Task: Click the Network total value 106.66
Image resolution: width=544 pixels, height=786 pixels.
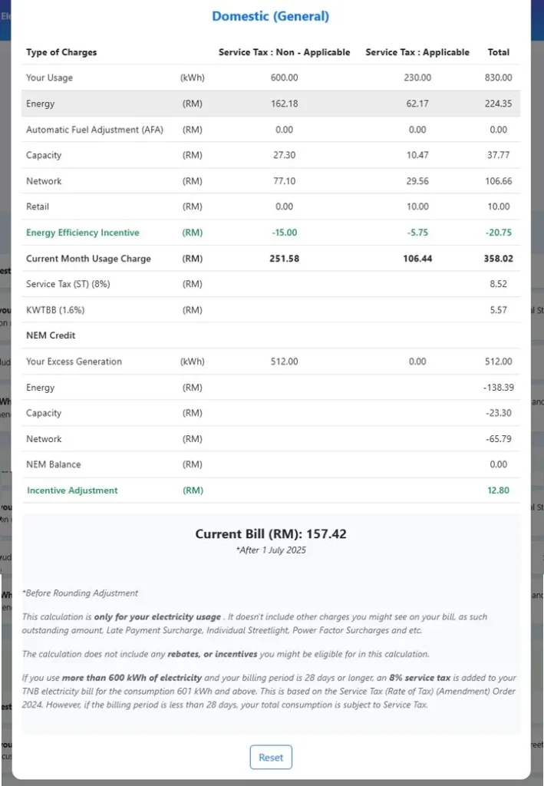Action: [x=498, y=181]
